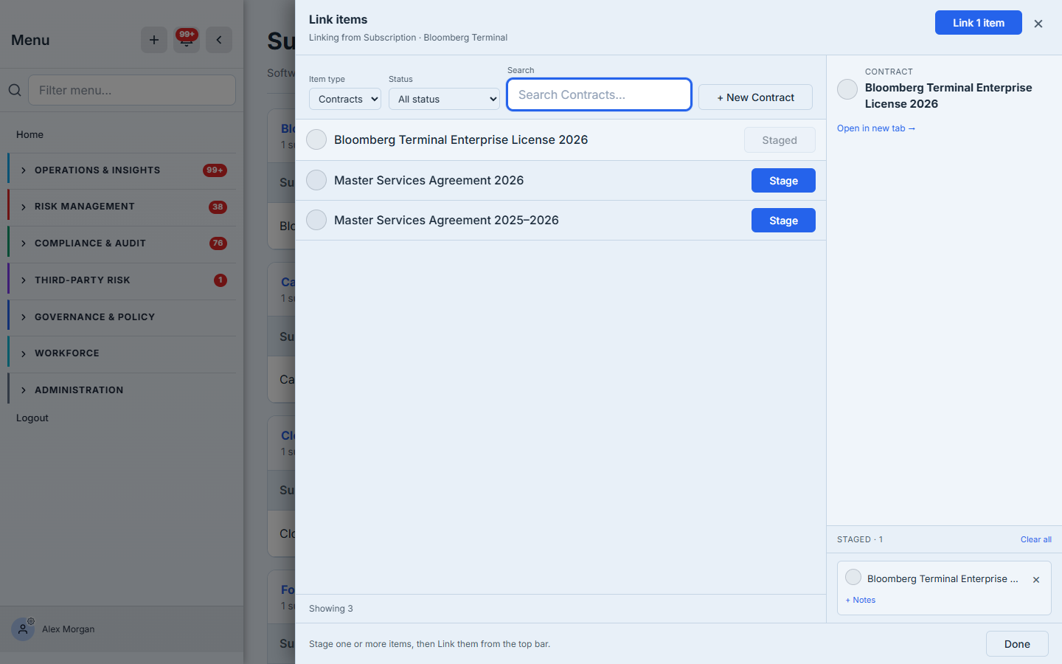Click the Showing 3 count text
This screenshot has height=664, width=1062.
(330, 609)
